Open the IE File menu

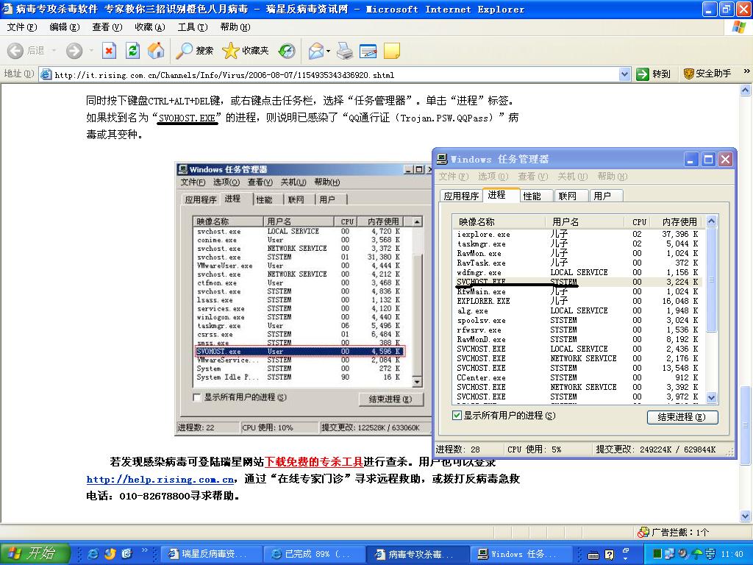point(21,27)
